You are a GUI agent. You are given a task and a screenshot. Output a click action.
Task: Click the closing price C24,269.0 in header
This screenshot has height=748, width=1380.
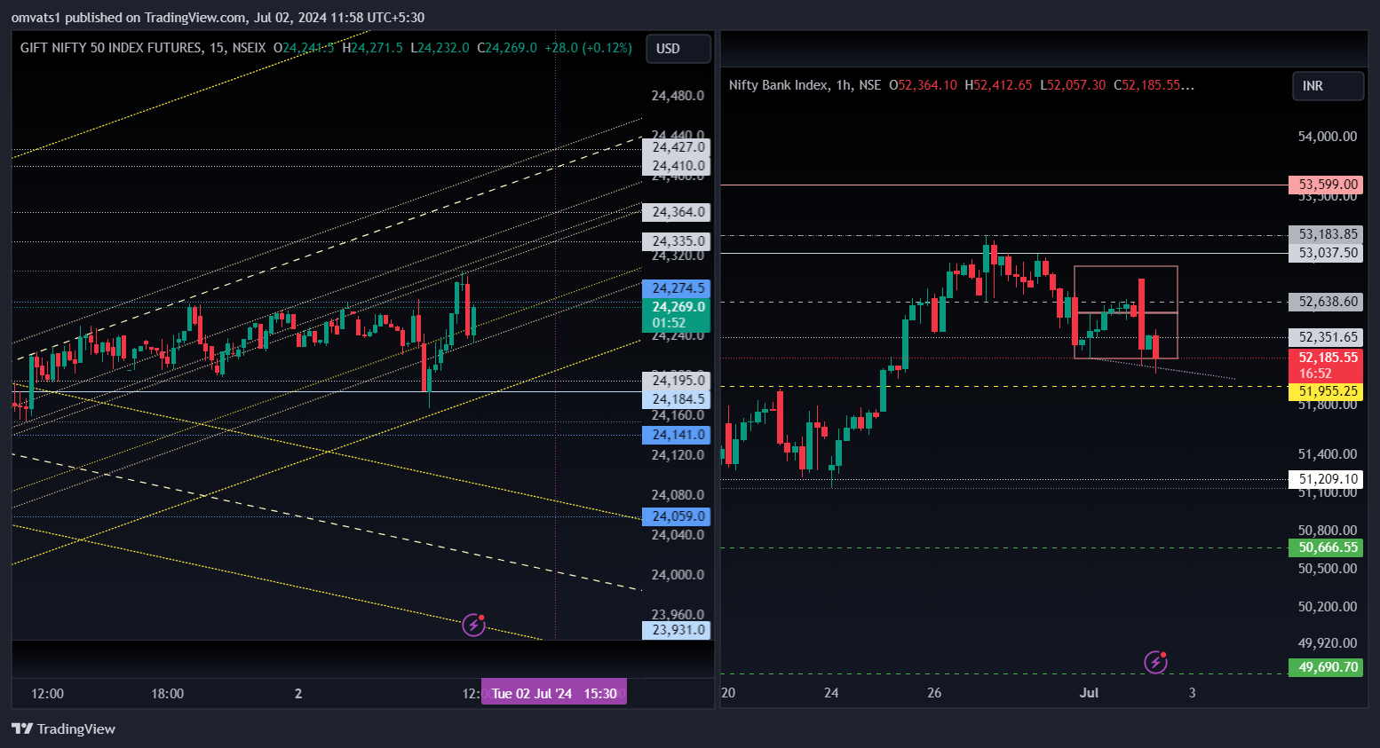[507, 48]
